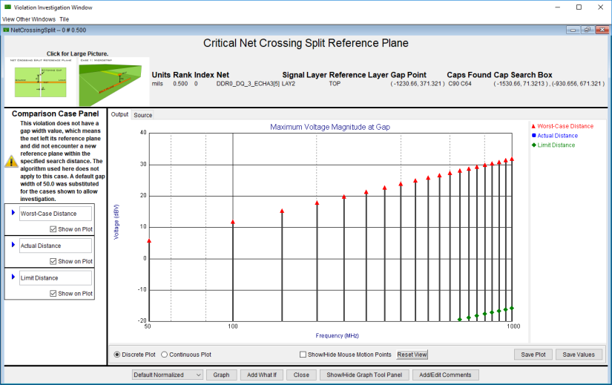Click the Caps Found value C90 C64

pos(460,84)
